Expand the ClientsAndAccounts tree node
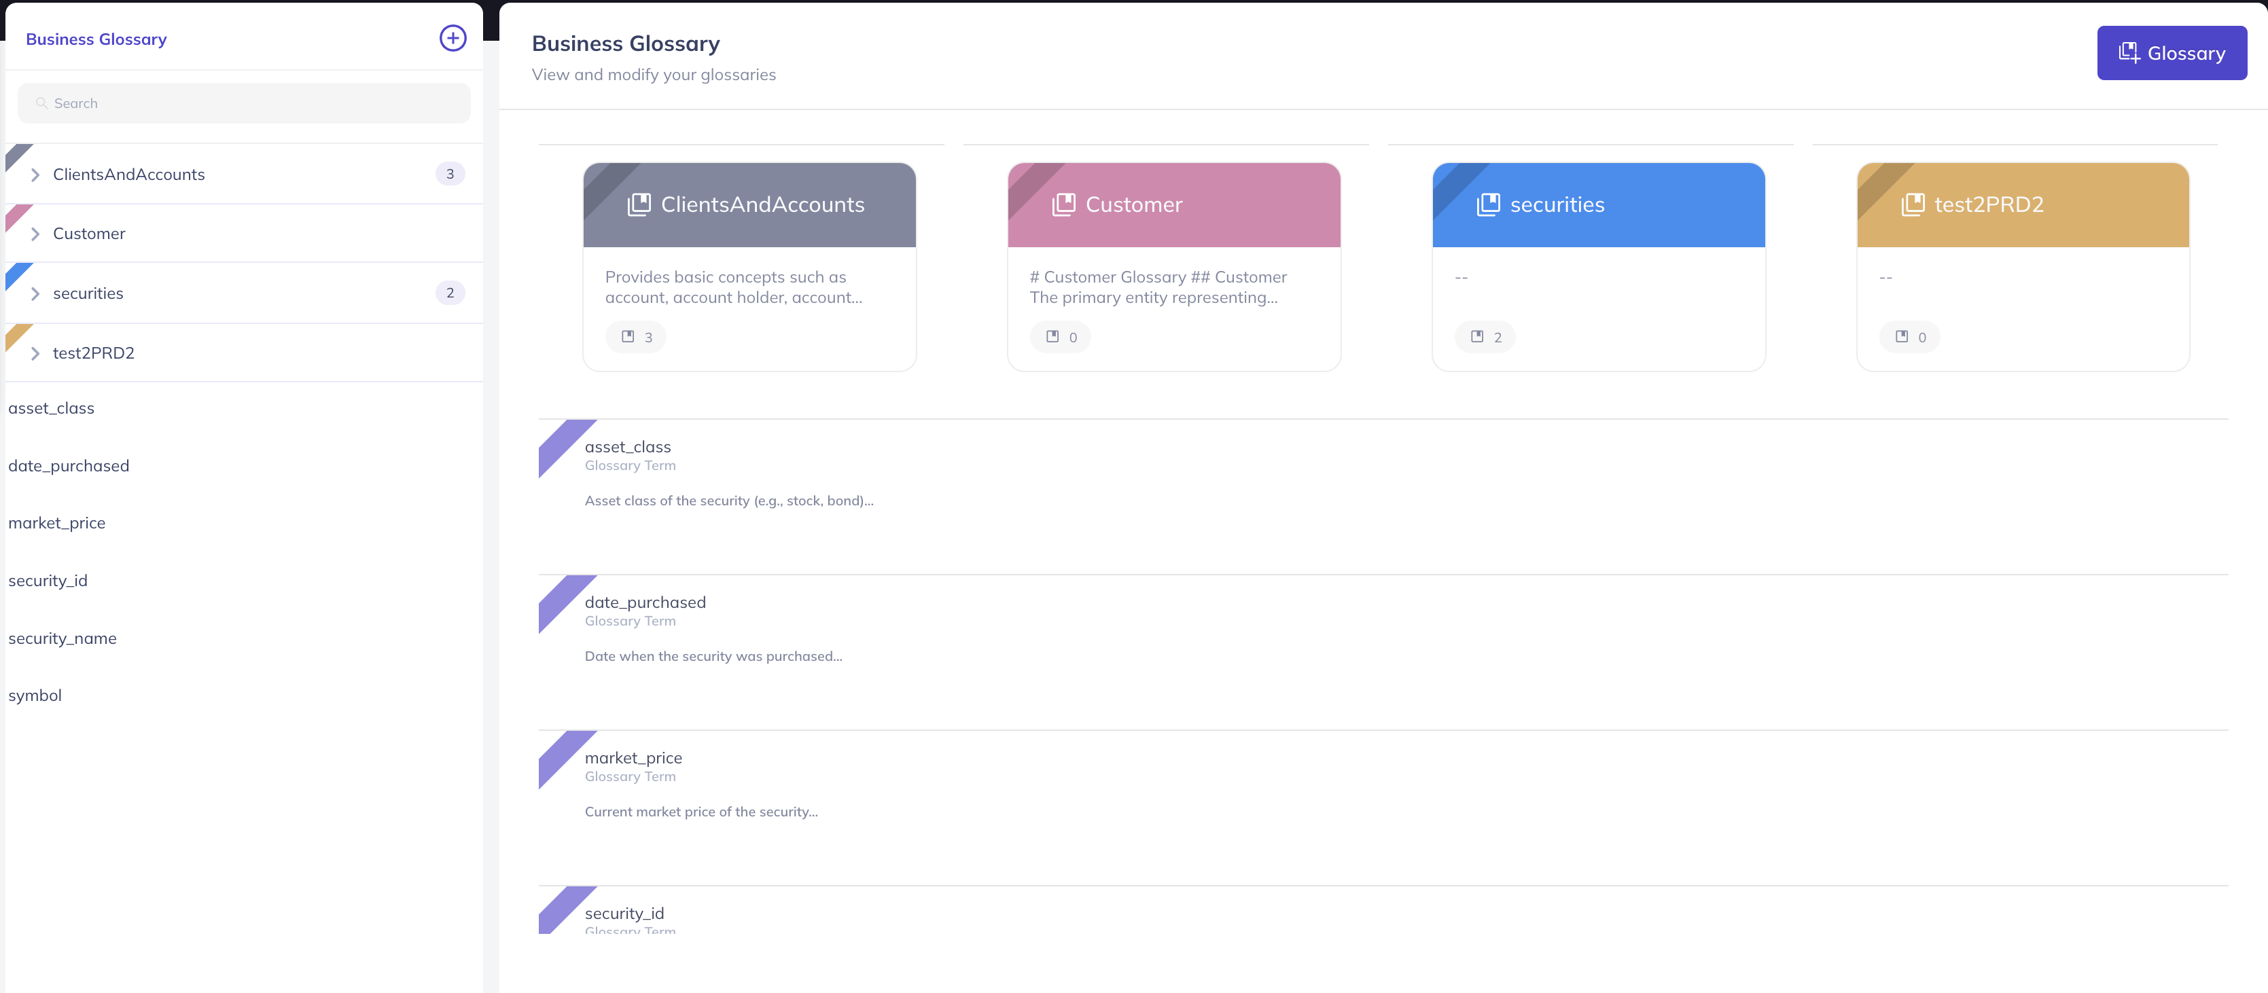This screenshot has height=993, width=2268. tap(35, 175)
